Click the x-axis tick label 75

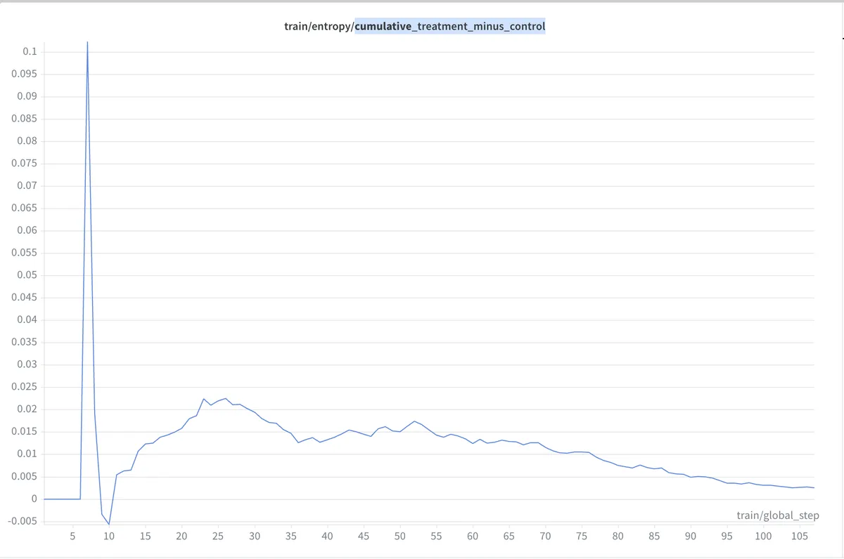point(582,537)
